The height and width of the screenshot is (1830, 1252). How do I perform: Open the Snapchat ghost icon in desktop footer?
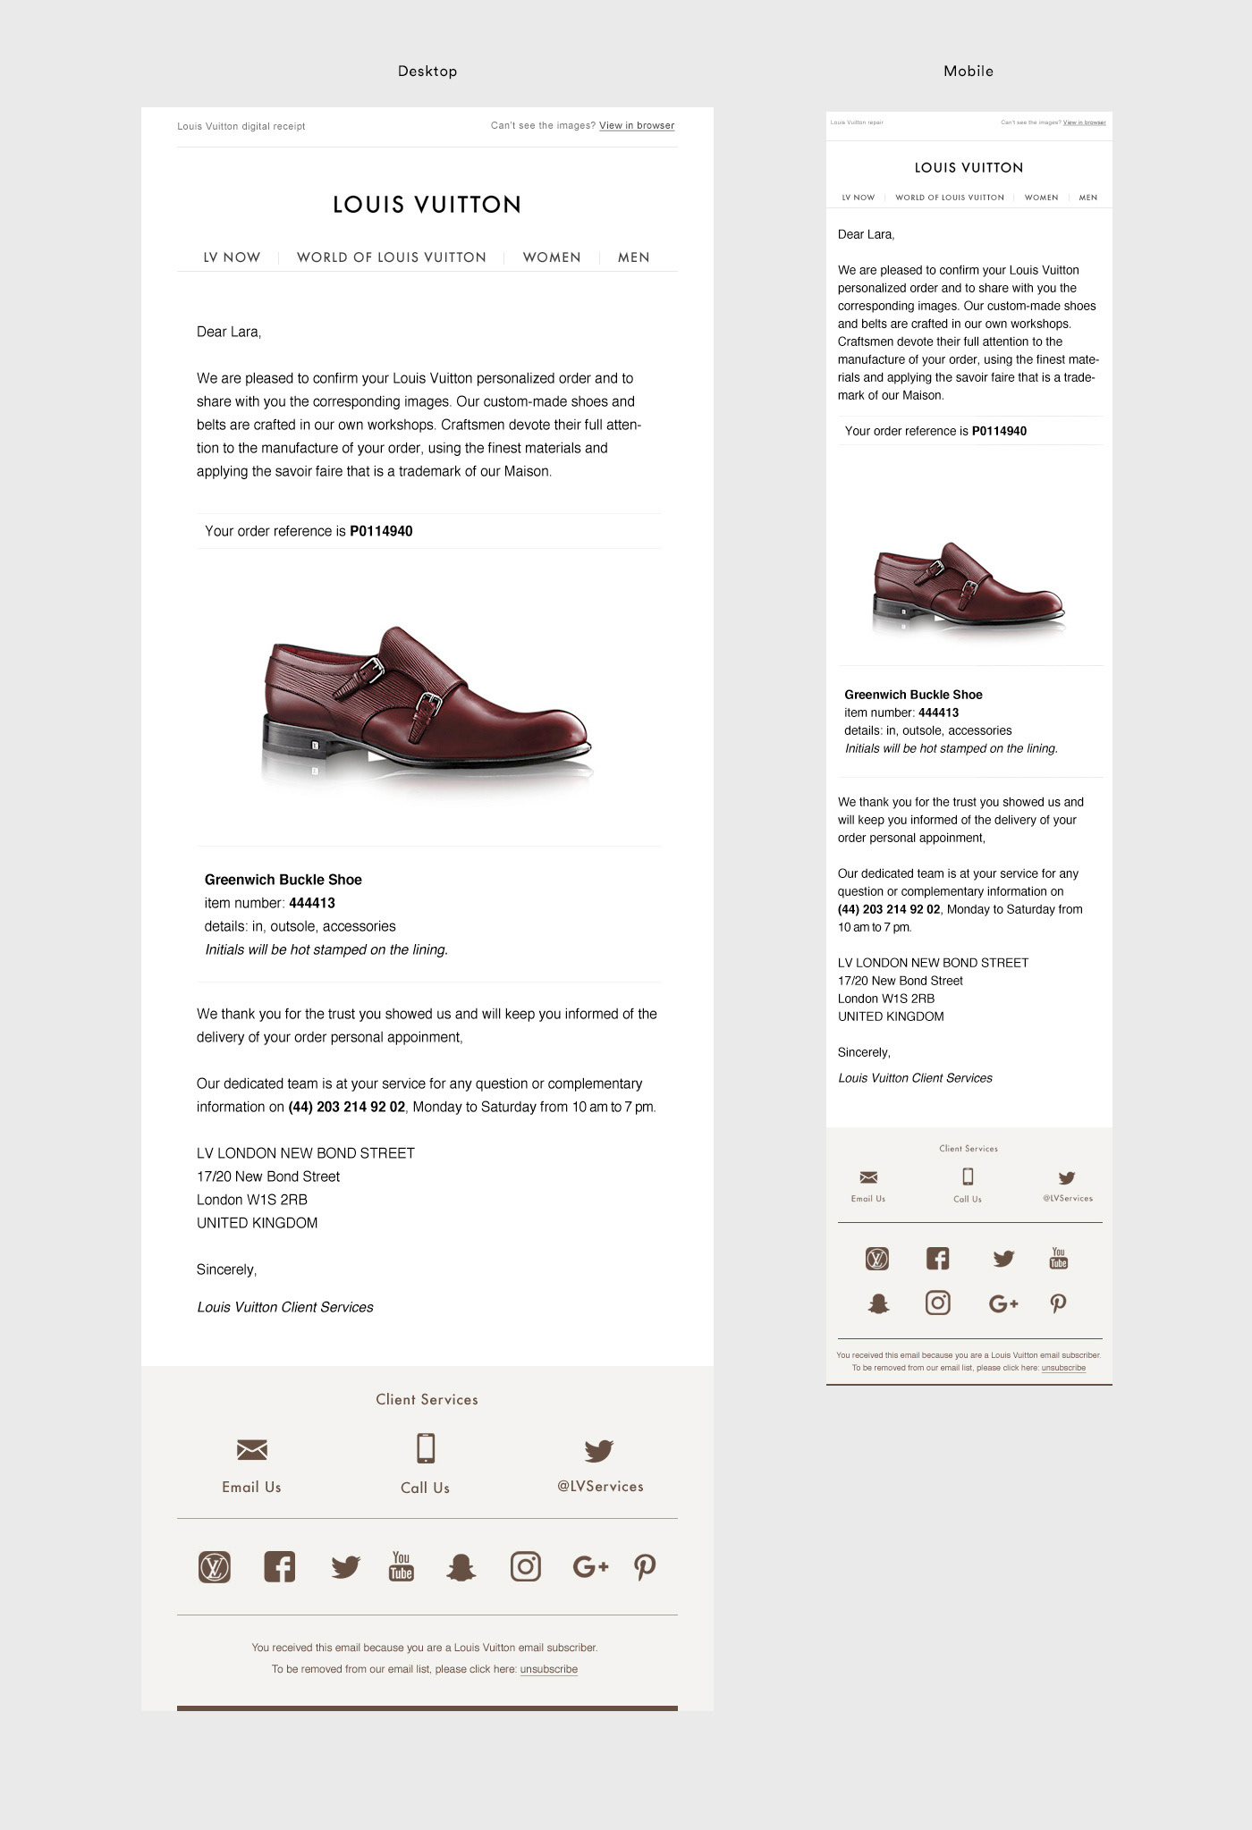(x=461, y=1567)
